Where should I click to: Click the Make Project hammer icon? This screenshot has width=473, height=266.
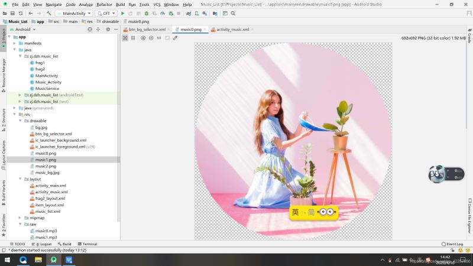(x=48, y=12)
